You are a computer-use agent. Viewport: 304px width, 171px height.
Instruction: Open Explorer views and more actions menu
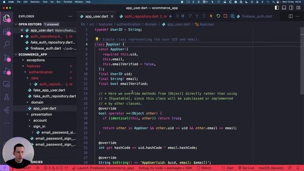click(70, 16)
